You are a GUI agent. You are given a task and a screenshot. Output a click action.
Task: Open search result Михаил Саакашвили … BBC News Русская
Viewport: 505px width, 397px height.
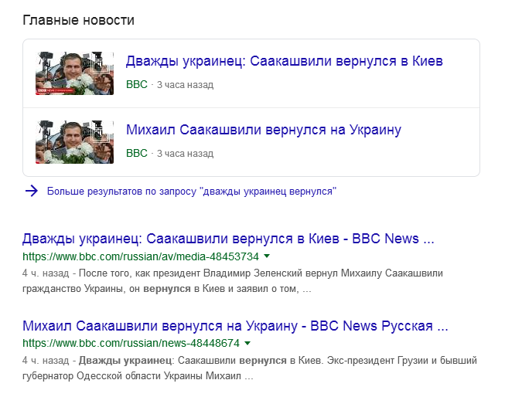pos(235,326)
